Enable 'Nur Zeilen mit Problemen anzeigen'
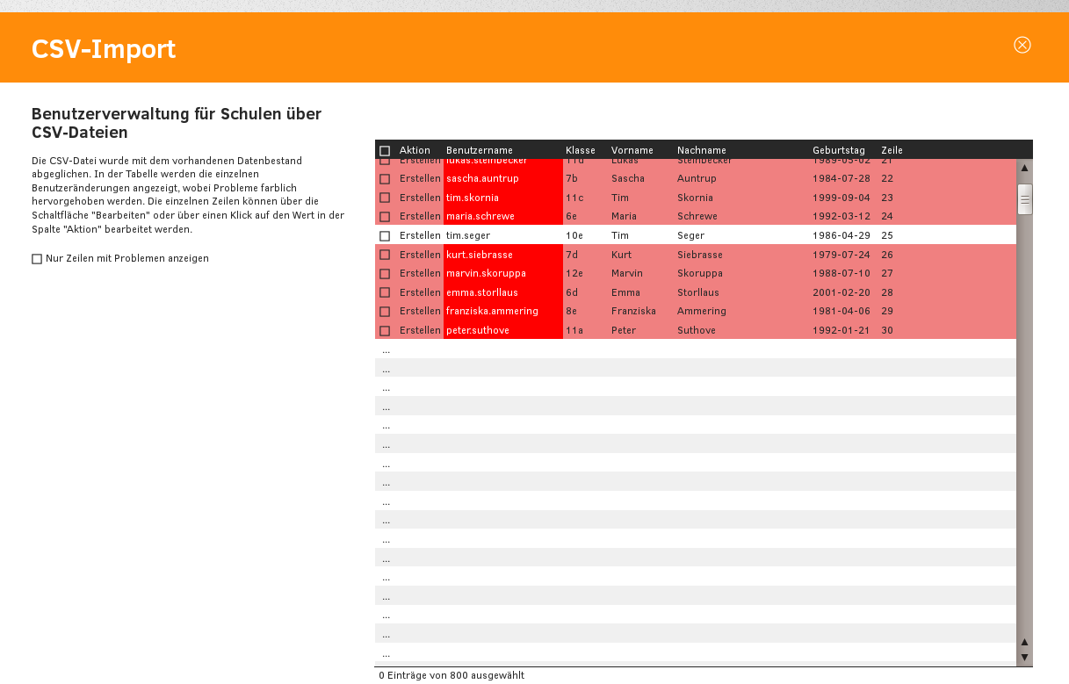The height and width of the screenshot is (684, 1069). [37, 259]
